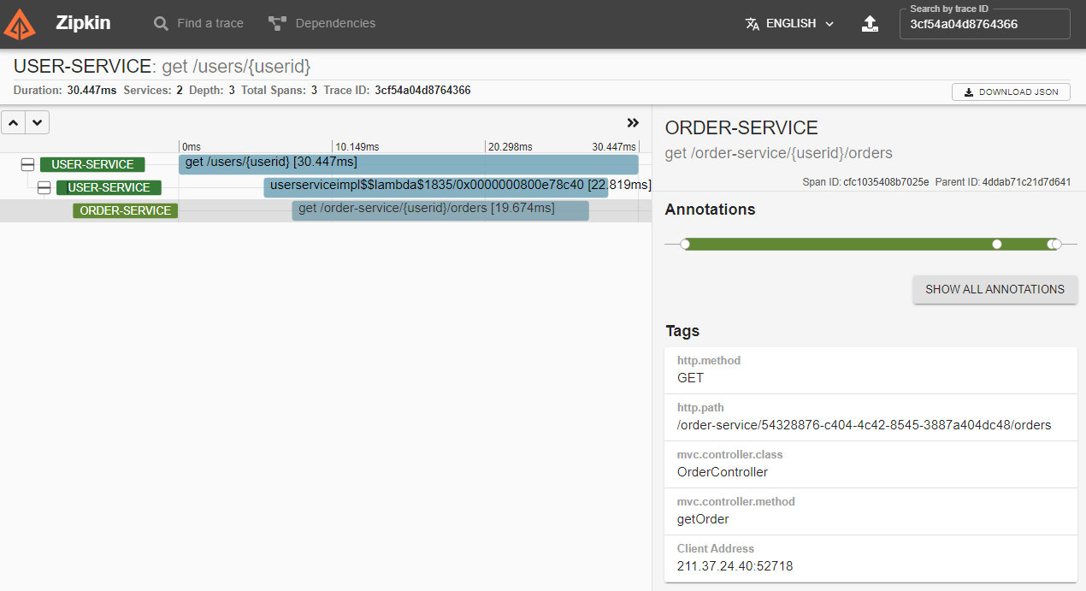Click the dependencies graph icon
Image resolution: width=1086 pixels, height=591 pixels.
coord(277,24)
